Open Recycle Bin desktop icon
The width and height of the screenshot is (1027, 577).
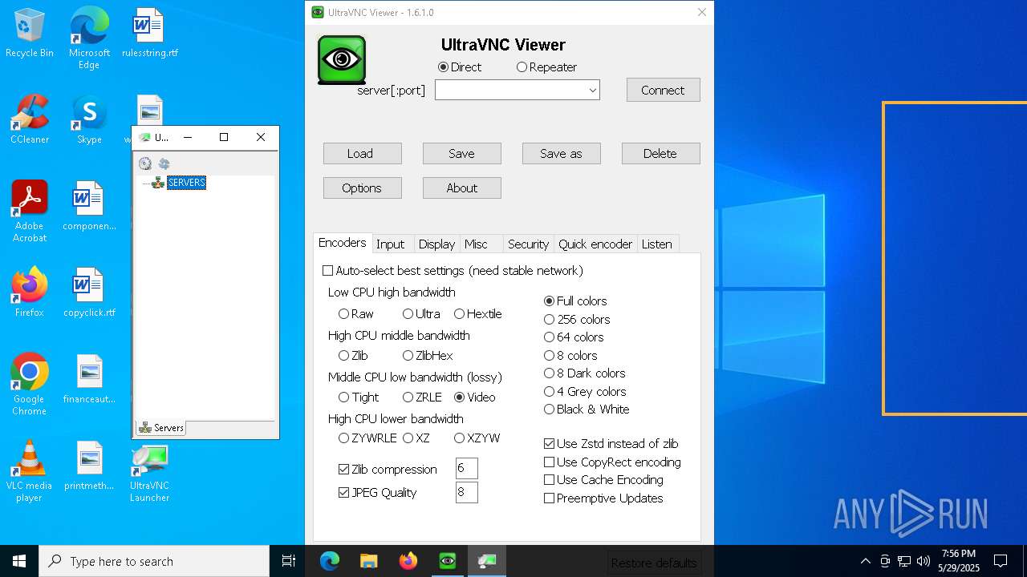coord(30,34)
